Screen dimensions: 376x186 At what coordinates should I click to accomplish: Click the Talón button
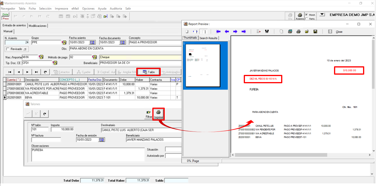pyautogui.click(x=149, y=72)
